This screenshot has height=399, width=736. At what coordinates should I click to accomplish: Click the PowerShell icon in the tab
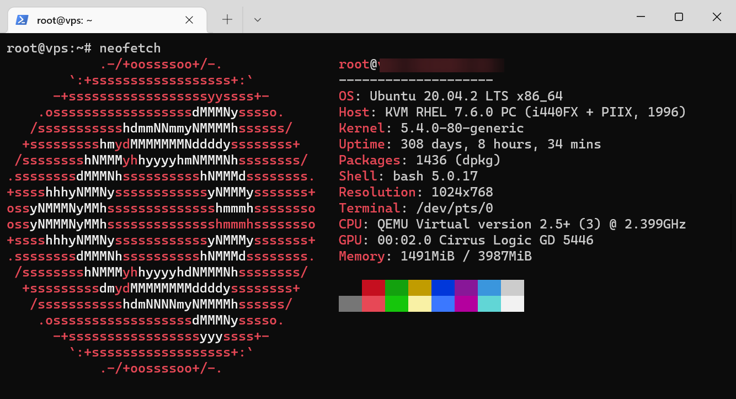tap(22, 20)
